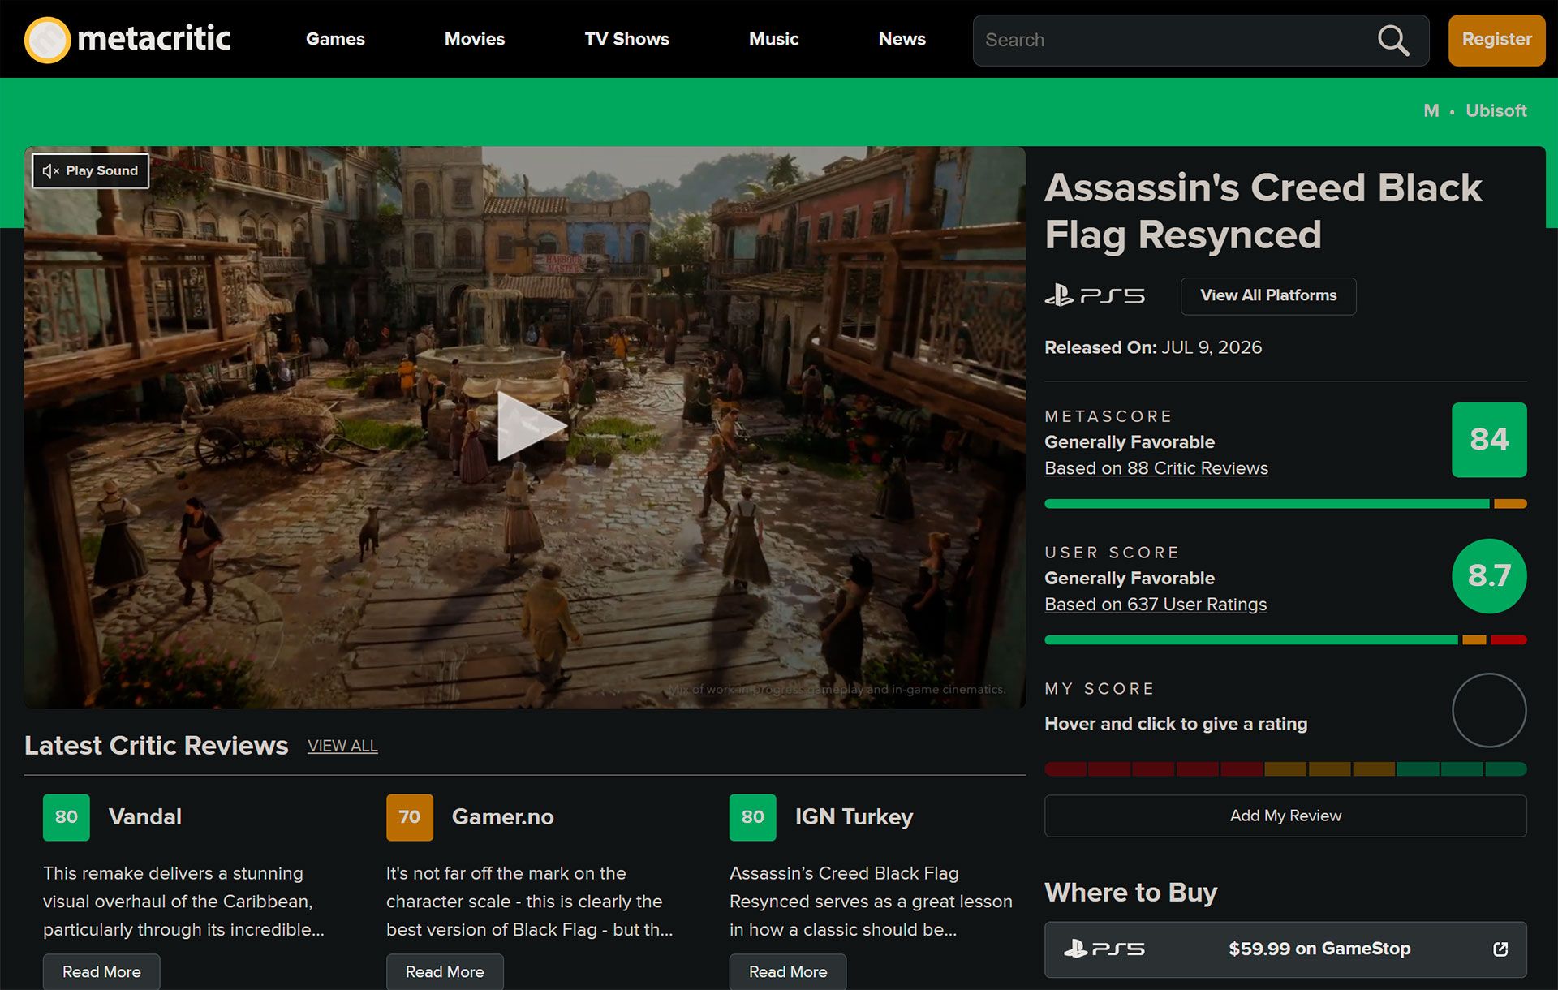
Task: Open the Ubisoft publisher link
Action: [x=1496, y=110]
